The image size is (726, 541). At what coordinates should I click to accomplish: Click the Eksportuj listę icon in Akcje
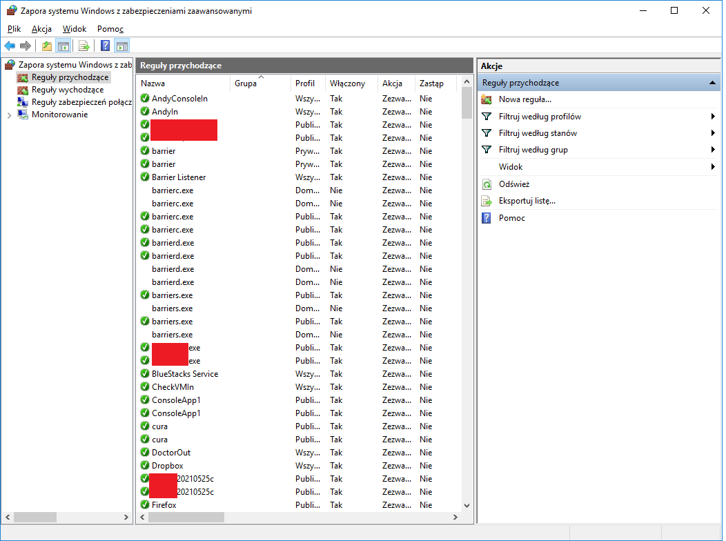[x=487, y=201]
